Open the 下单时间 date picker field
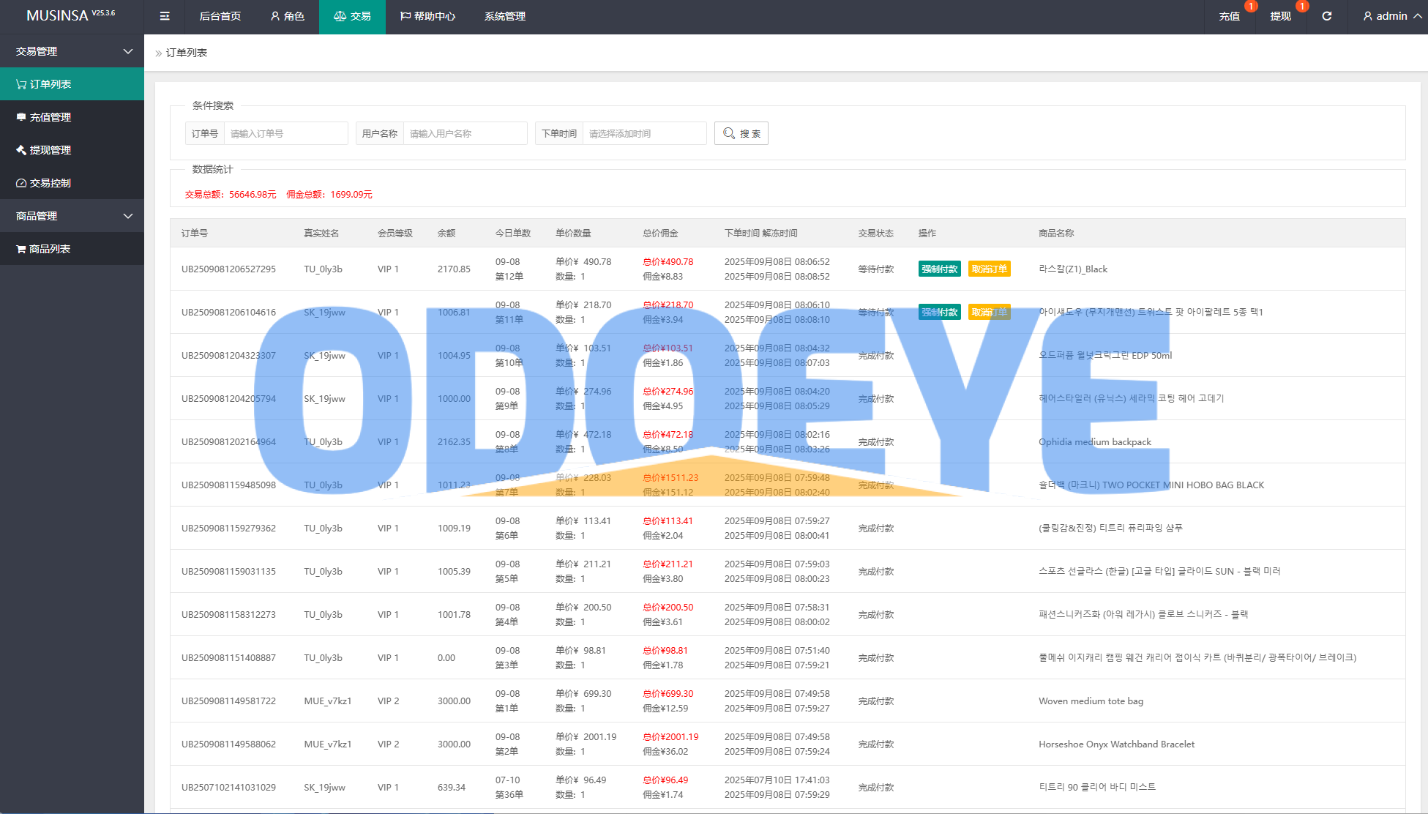 point(644,133)
